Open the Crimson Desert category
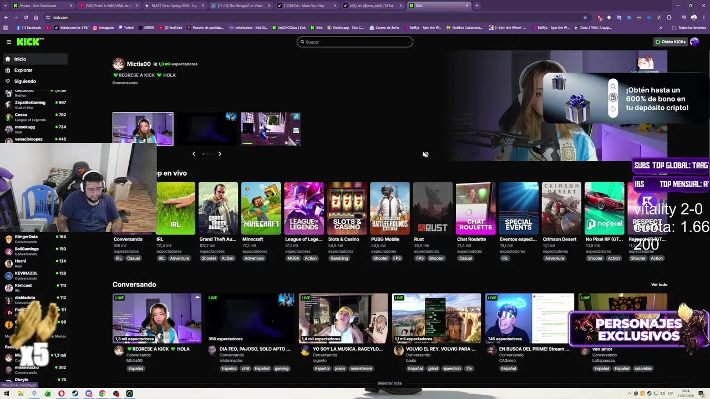Viewport: 710px width, 399px height. pyautogui.click(x=561, y=208)
